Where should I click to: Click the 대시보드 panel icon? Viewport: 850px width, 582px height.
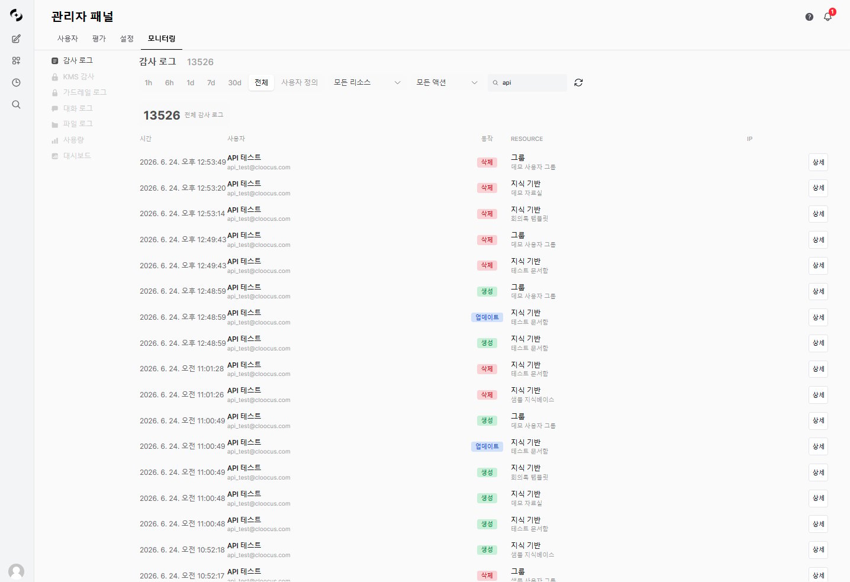[x=55, y=156]
